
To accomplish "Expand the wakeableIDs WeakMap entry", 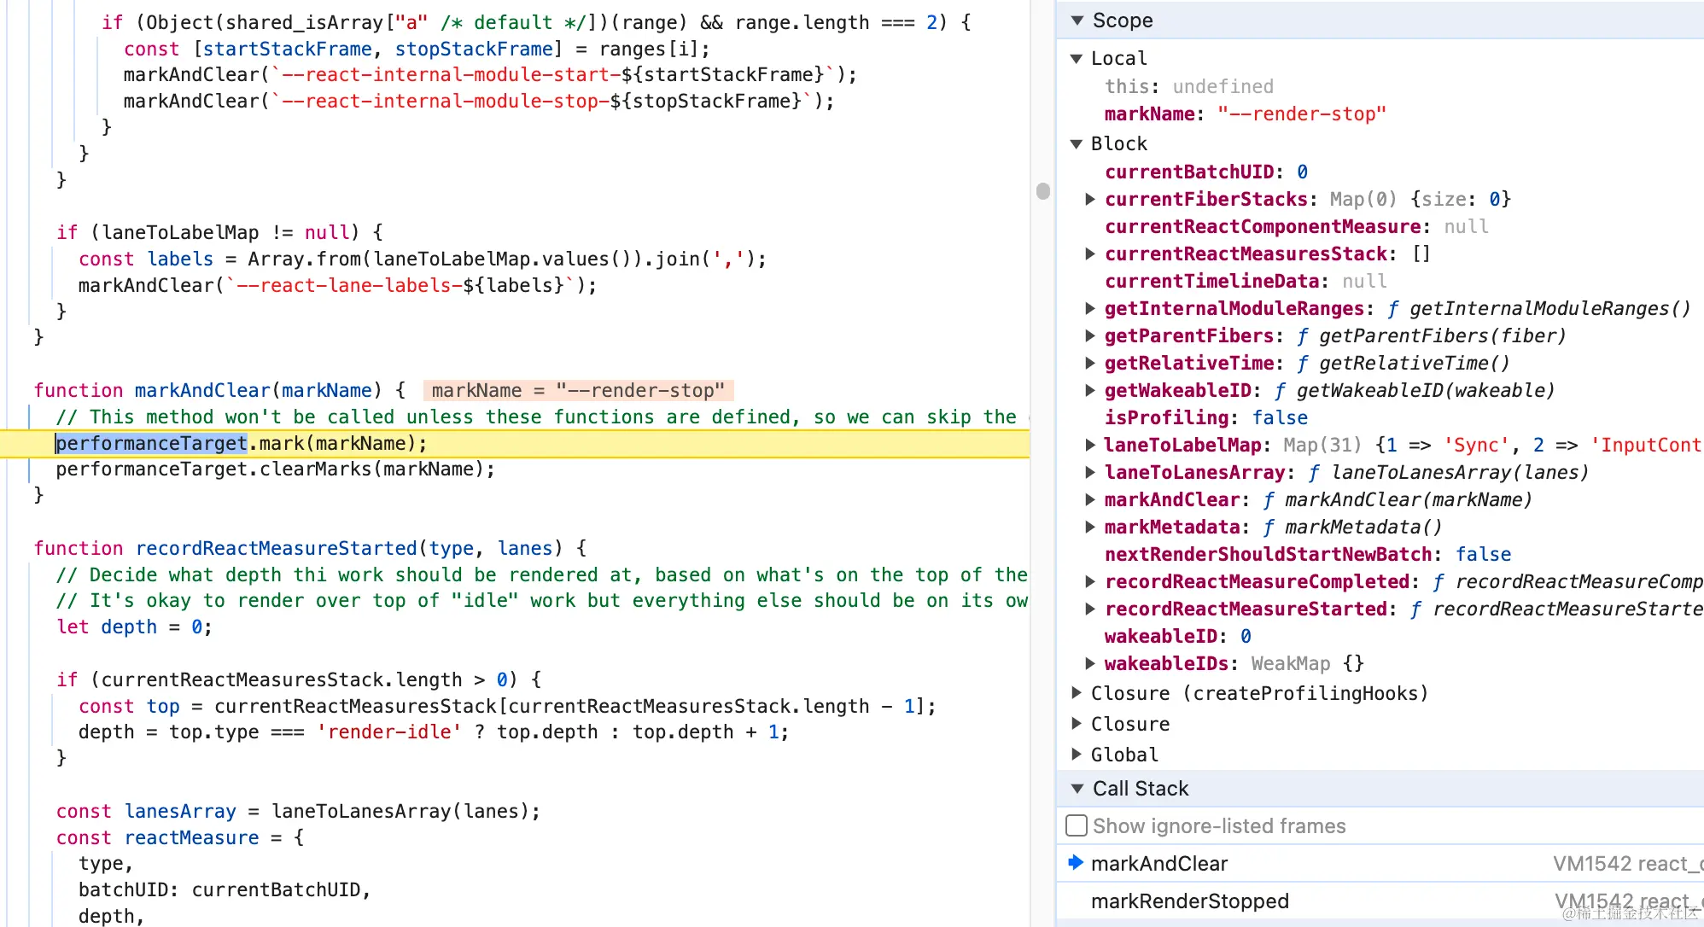I will [x=1090, y=663].
